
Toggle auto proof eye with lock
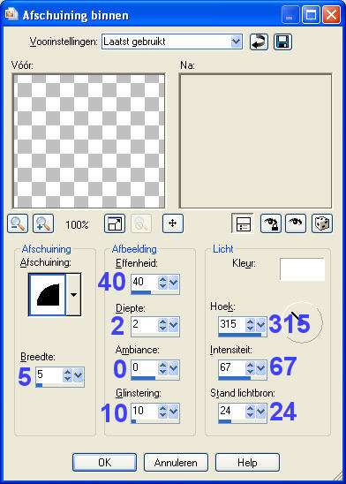click(x=271, y=223)
